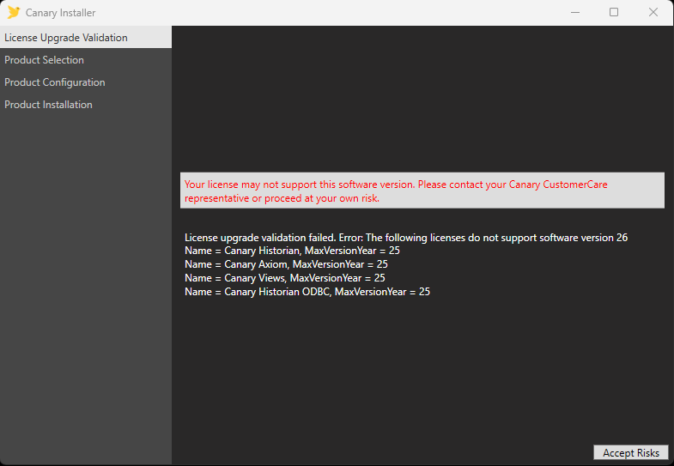
Task: Close the Canary Installer window
Action: (x=653, y=13)
